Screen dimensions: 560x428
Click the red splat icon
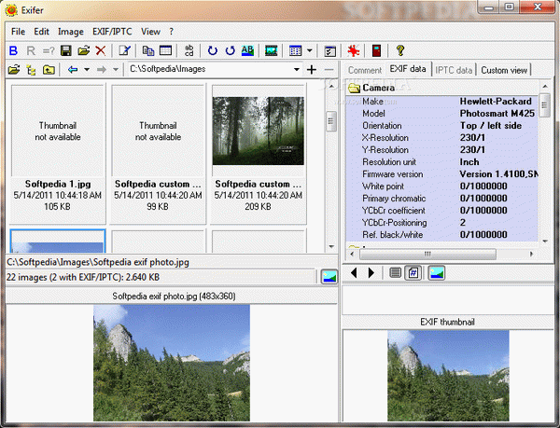click(x=354, y=51)
